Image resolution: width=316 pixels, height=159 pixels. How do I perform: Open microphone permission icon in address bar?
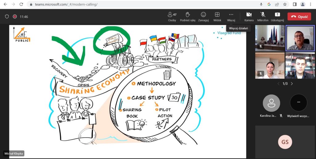[261, 4]
